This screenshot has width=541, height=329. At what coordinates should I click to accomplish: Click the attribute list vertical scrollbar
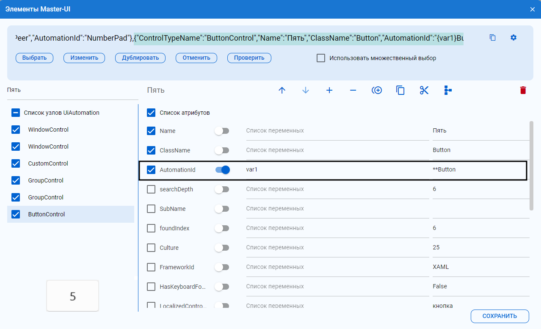(531, 166)
